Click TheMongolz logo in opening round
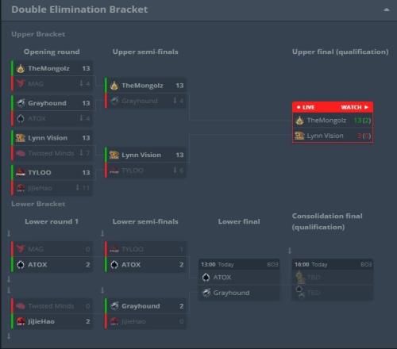This screenshot has width=397, height=349. pos(21,68)
